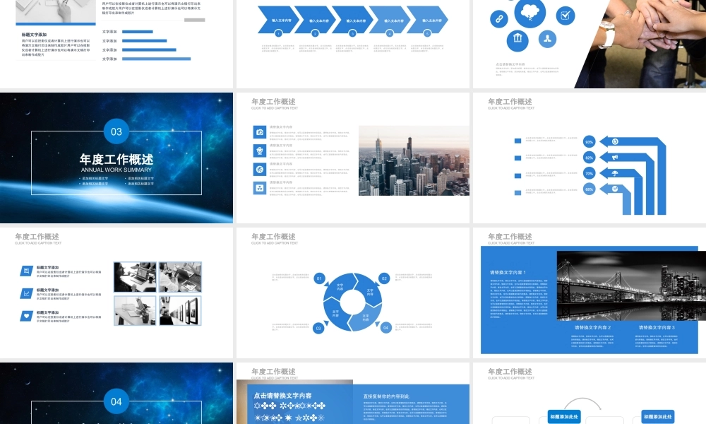Open the city skyline photo
Image resolution: width=706 pixels, height=424 pixels.
point(414,160)
